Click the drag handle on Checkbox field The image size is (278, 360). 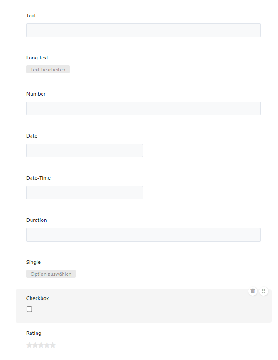coord(264,291)
